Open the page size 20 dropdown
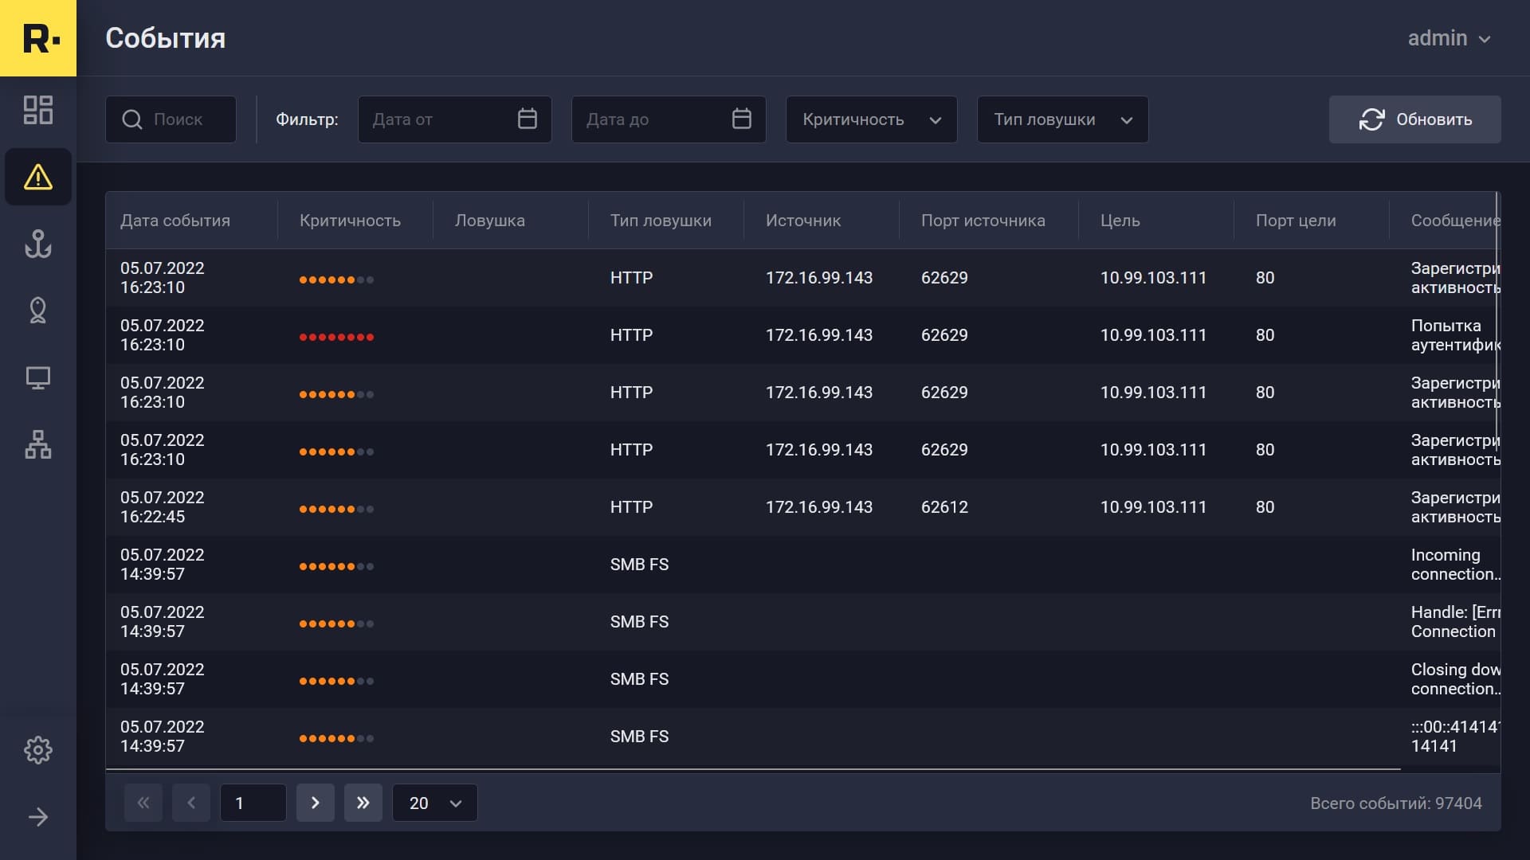The height and width of the screenshot is (860, 1530). [x=434, y=803]
